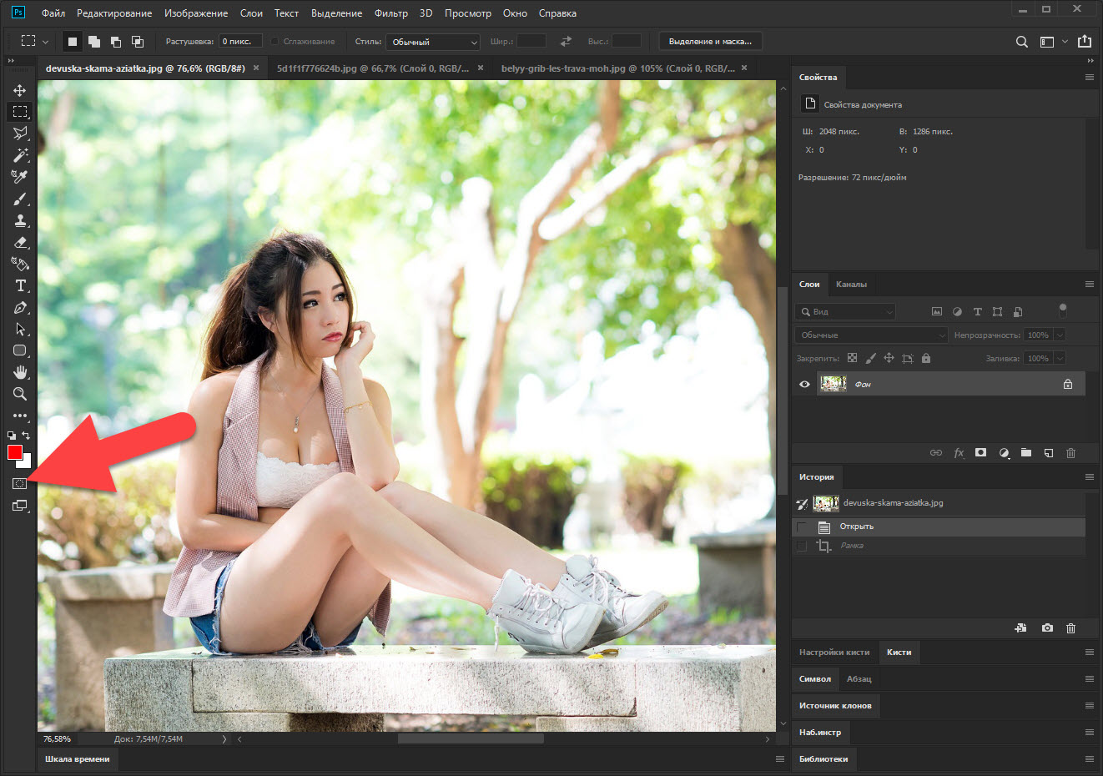Open the Фильтр menu
Image resolution: width=1103 pixels, height=776 pixels.
(x=391, y=13)
